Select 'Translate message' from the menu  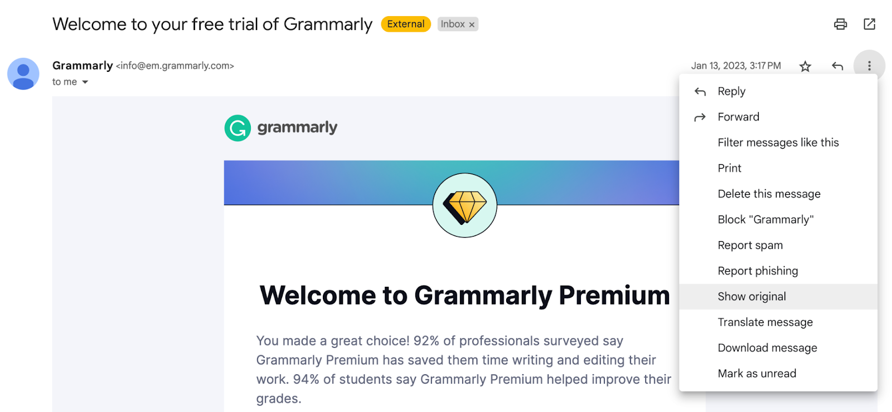tap(765, 322)
